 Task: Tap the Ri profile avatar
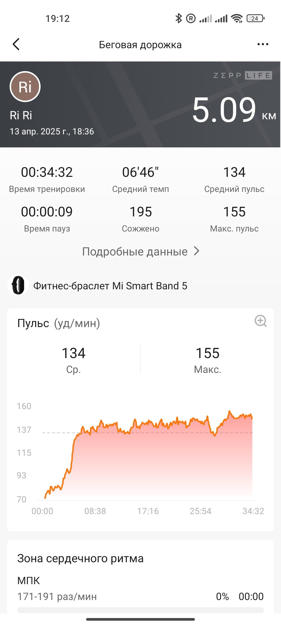(x=25, y=86)
